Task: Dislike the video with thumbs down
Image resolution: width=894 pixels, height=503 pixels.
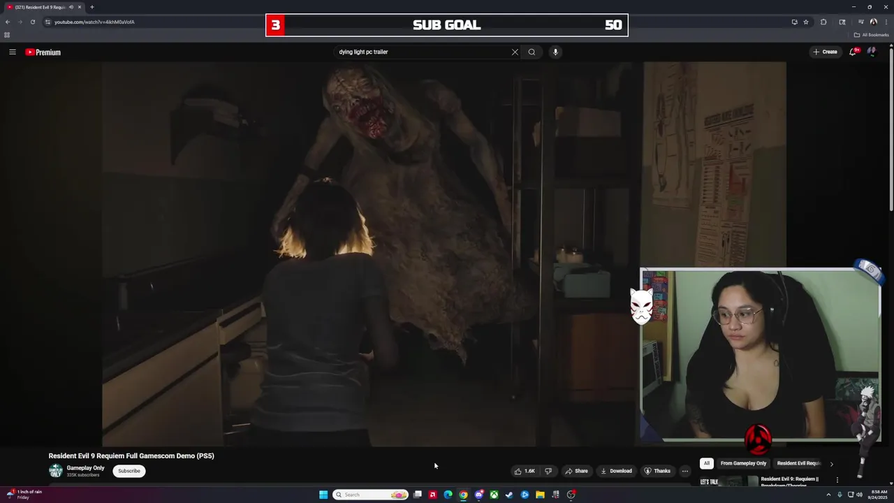Action: (548, 471)
